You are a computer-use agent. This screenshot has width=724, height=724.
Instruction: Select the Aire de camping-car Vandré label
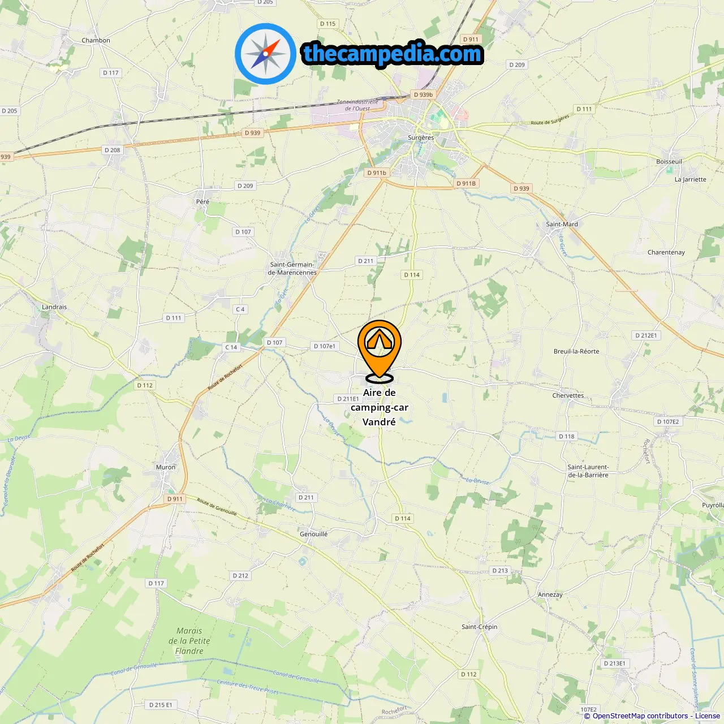(x=380, y=407)
